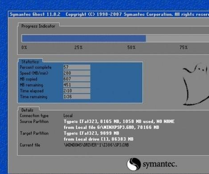Click the Details panel label
Image resolution: width=209 pixels, height=174 pixels.
[27, 110]
